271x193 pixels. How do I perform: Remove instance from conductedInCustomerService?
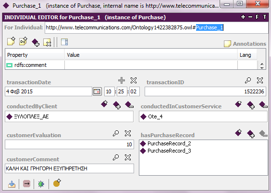pos(263,104)
